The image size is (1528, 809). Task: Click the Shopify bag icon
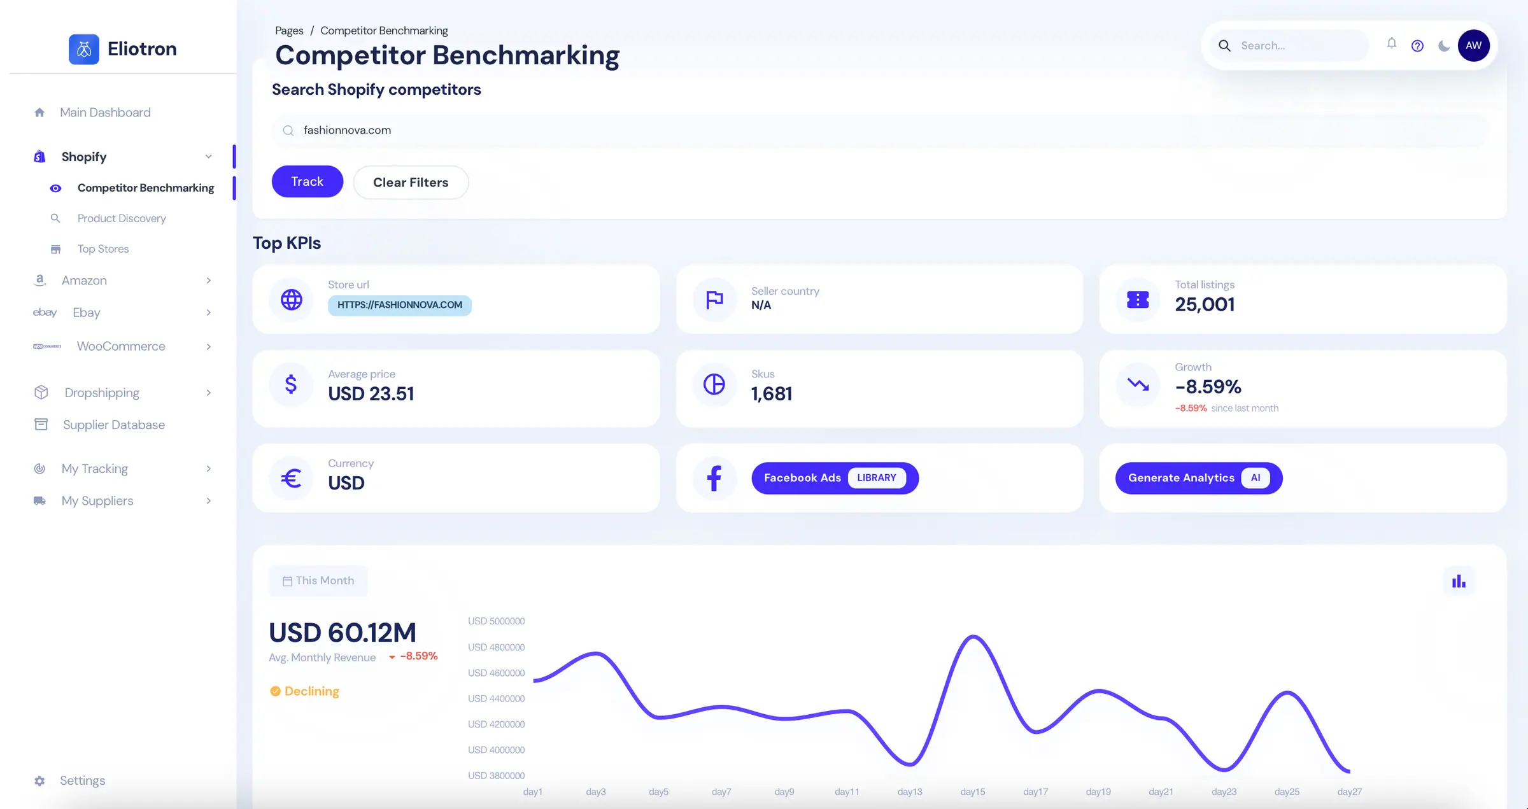[39, 157]
